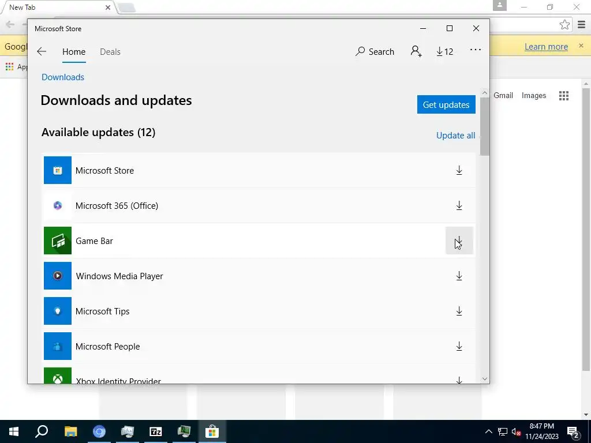
Task: Open the Microsoft Tips app icon
Action: (58, 311)
